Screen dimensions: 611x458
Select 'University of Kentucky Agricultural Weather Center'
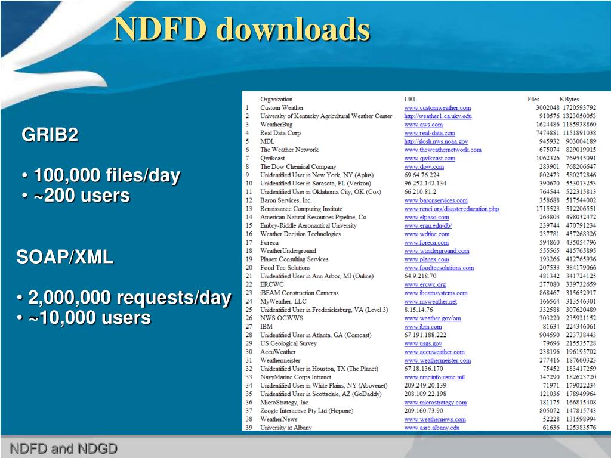[x=326, y=116]
